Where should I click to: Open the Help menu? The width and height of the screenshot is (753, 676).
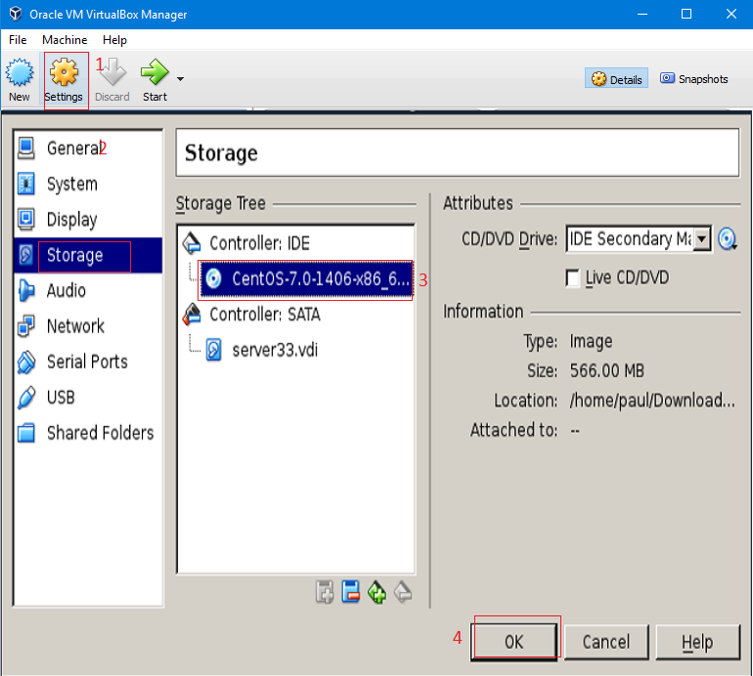coord(114,40)
